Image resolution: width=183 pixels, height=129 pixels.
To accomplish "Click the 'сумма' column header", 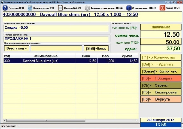I will pyautogui.click(x=127, y=56).
